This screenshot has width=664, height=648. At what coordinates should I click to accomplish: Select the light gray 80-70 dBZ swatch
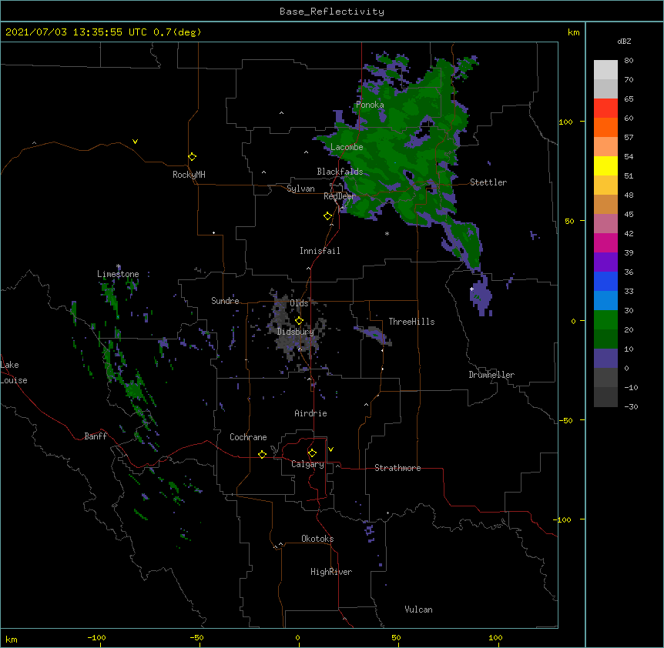point(605,70)
